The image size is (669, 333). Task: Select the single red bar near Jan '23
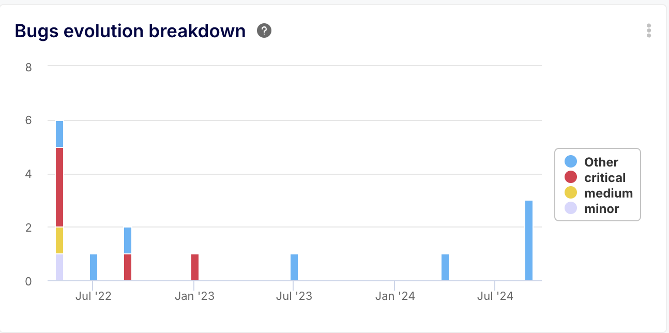point(195,267)
